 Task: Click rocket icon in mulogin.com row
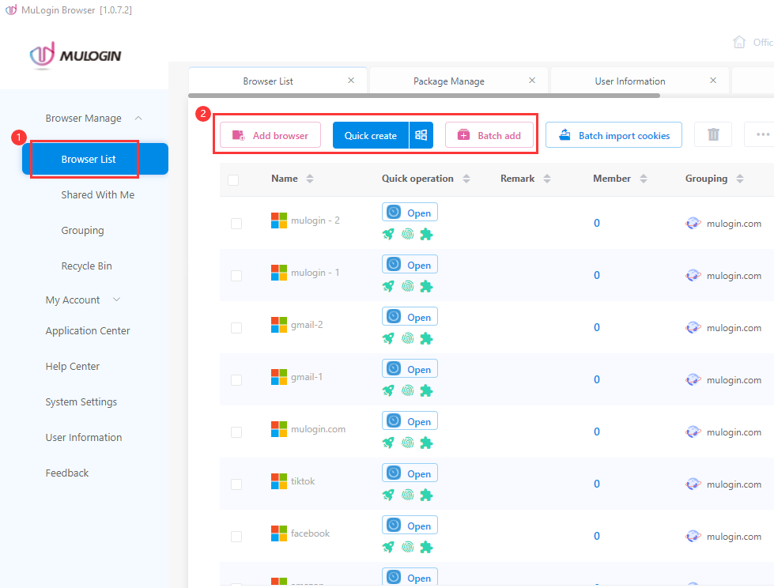388,443
